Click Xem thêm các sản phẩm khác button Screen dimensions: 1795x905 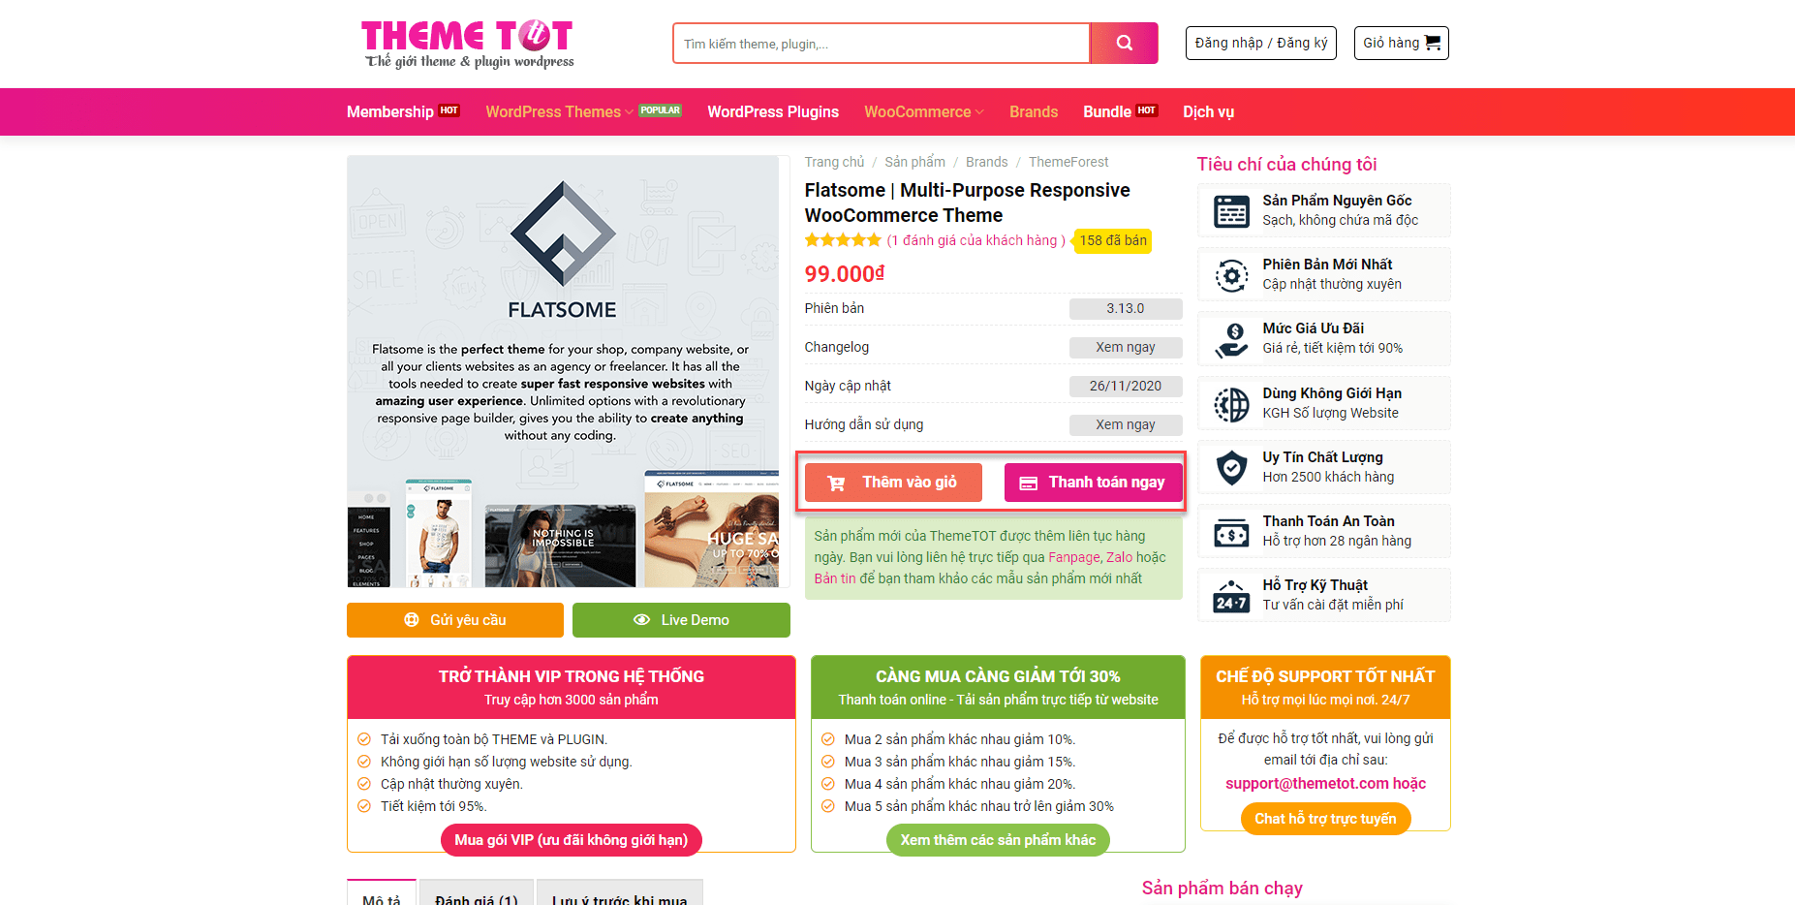[998, 840]
